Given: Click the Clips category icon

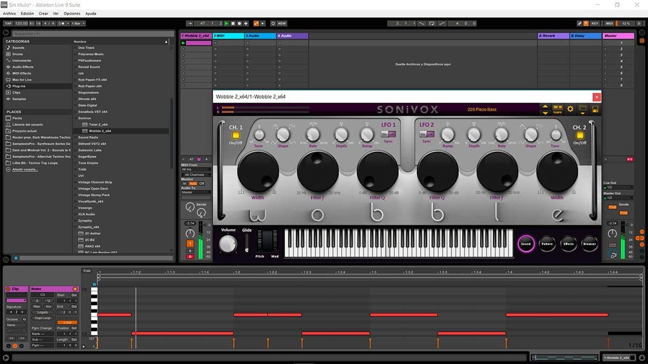Looking at the screenshot, I should tap(8, 93).
